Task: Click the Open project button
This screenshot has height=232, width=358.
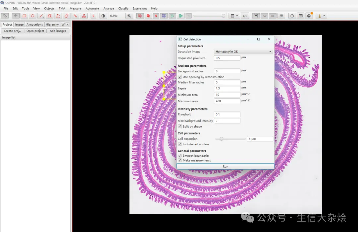Action: coord(35,31)
